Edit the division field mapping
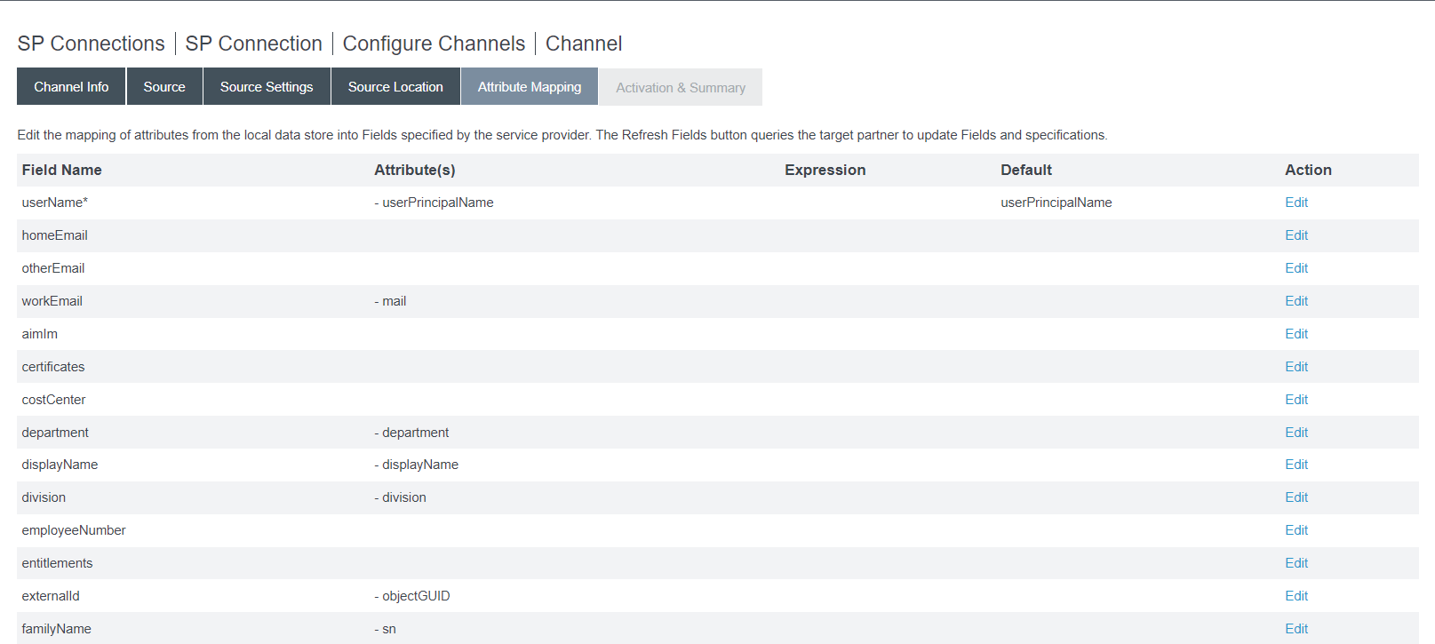Screen dimensions: 1435x644 tap(1296, 497)
